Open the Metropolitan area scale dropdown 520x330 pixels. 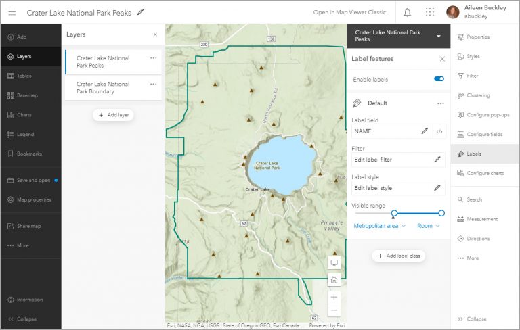coord(379,226)
